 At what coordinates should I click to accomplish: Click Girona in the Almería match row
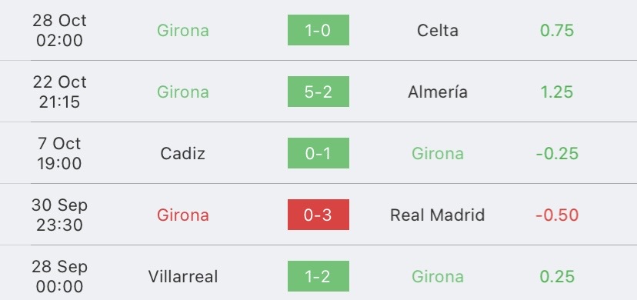[x=183, y=92]
